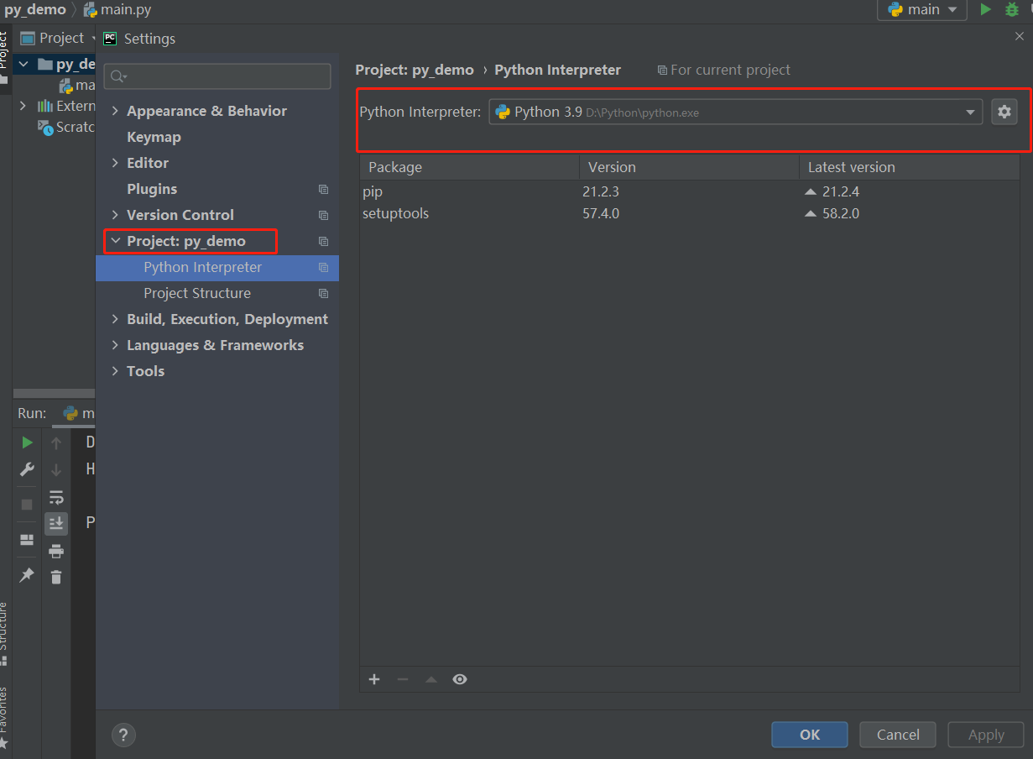This screenshot has width=1033, height=759.
Task: Click the plus icon to install package
Action: (374, 679)
